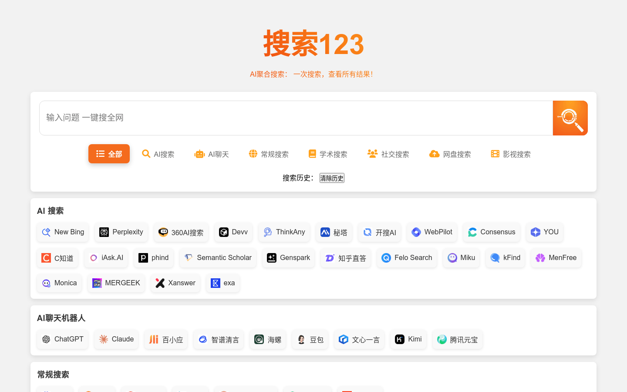This screenshot has width=627, height=392.
Task: Click the 知乎直答 icon
Action: click(330, 258)
